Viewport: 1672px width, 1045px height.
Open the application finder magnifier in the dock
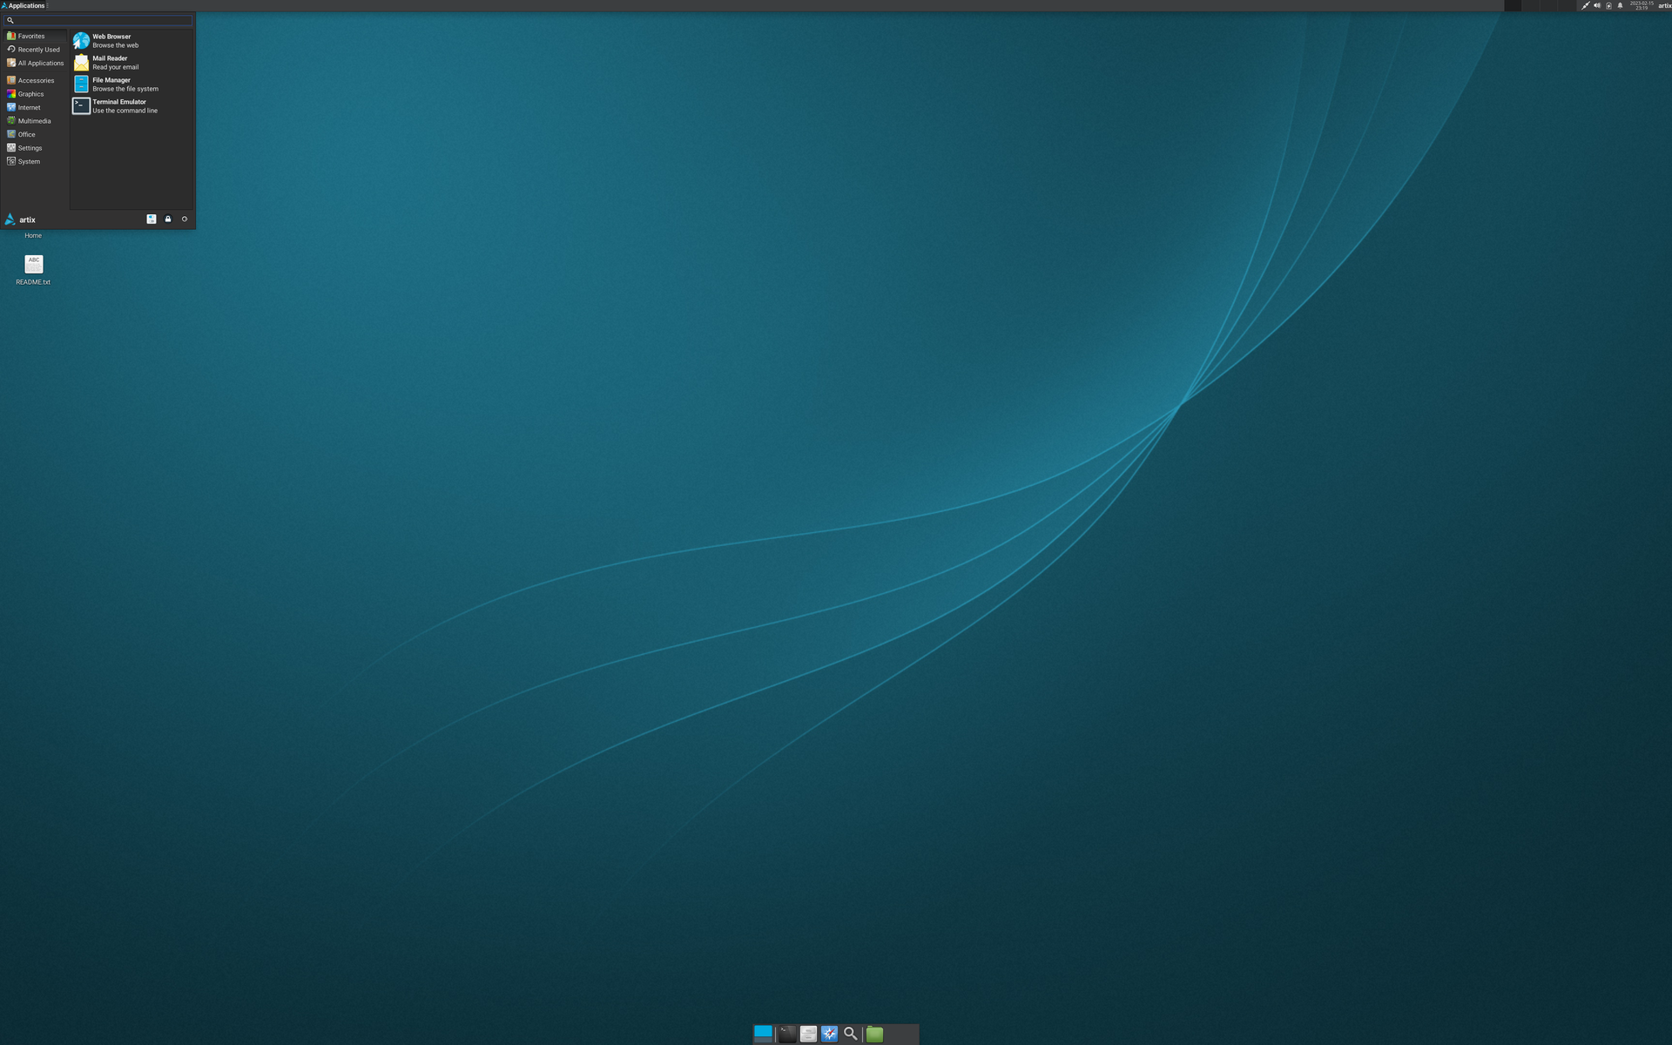point(851,1034)
